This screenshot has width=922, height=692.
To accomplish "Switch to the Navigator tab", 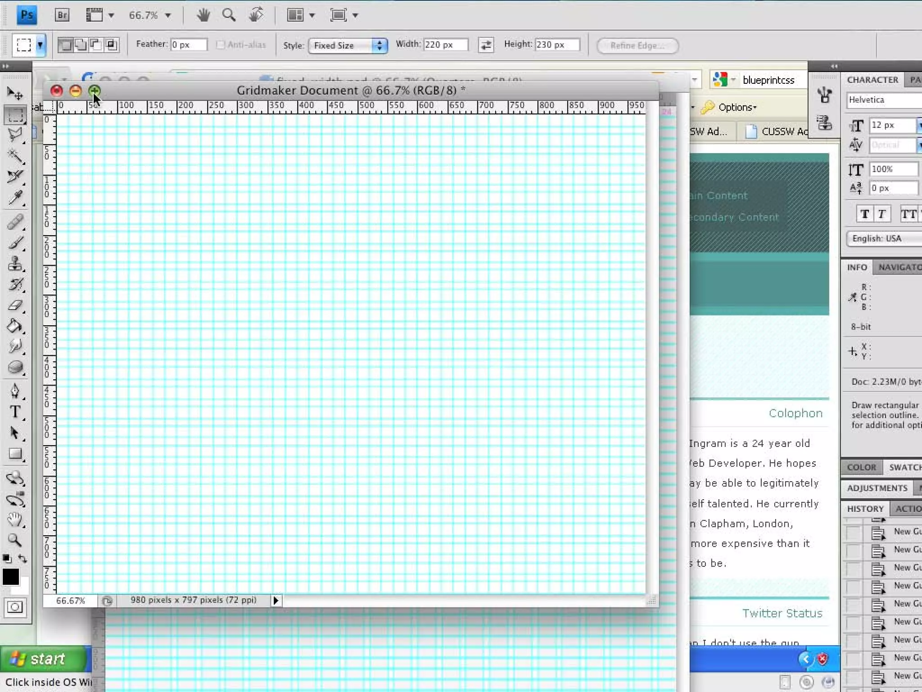I will tap(899, 267).
